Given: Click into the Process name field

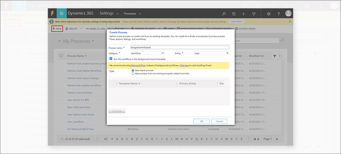Looking at the screenshot, I should pyautogui.click(x=180, y=48).
